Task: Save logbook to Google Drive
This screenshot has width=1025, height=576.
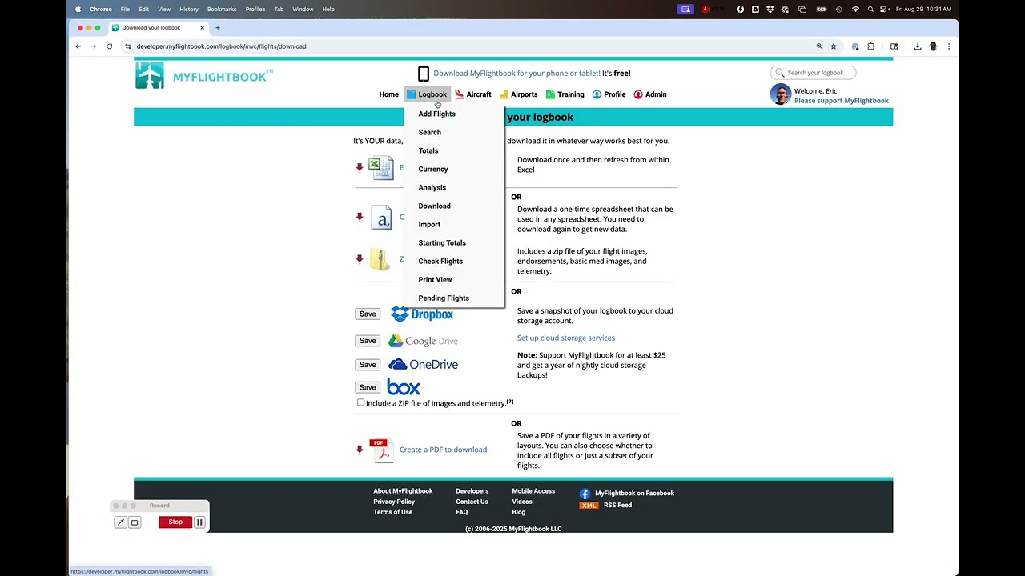Action: [368, 341]
